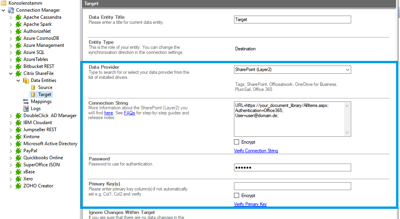Click the ZOHO Creator connection icon
The width and height of the screenshot is (400, 219).
tap(18, 186)
